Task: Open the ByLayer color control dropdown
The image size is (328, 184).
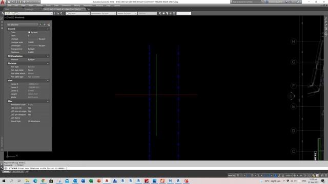Action: tap(77, 13)
